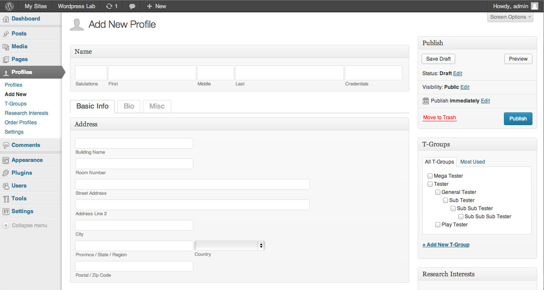Open the Order Profiles submenu item
This screenshot has height=290, width=544.
coord(21,123)
